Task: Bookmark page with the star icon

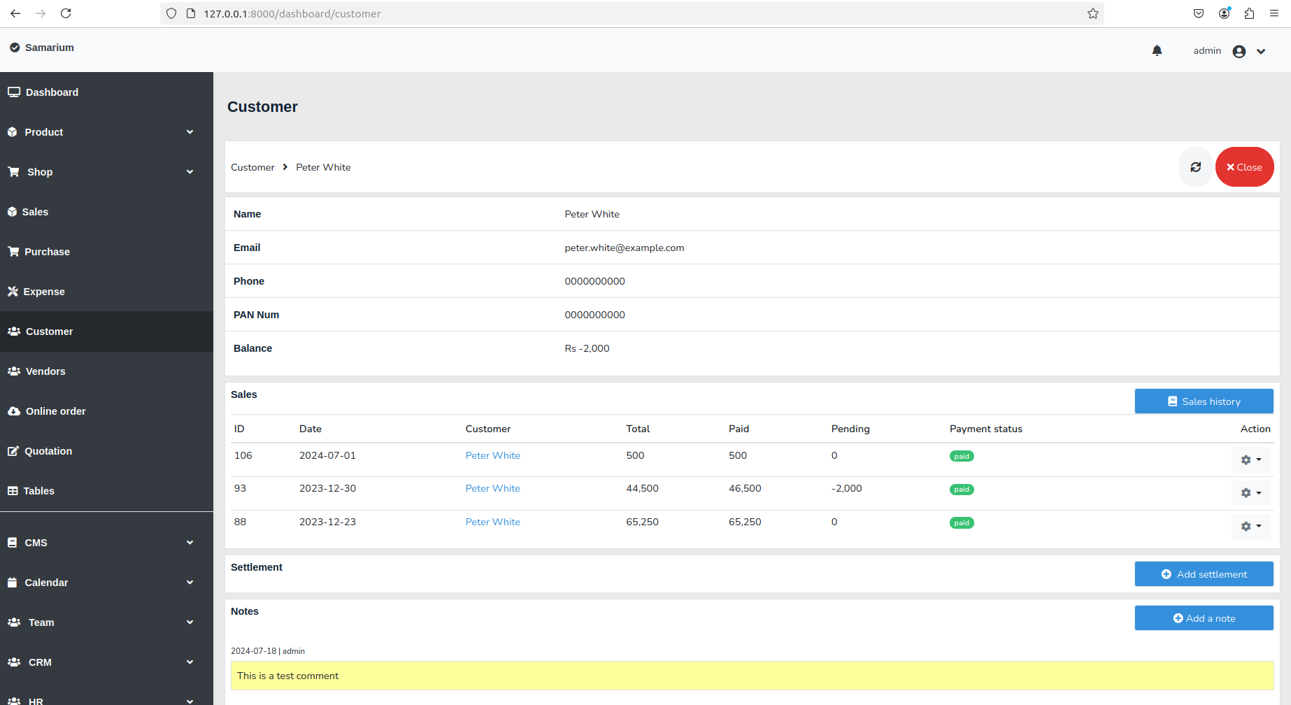Action: click(1093, 13)
